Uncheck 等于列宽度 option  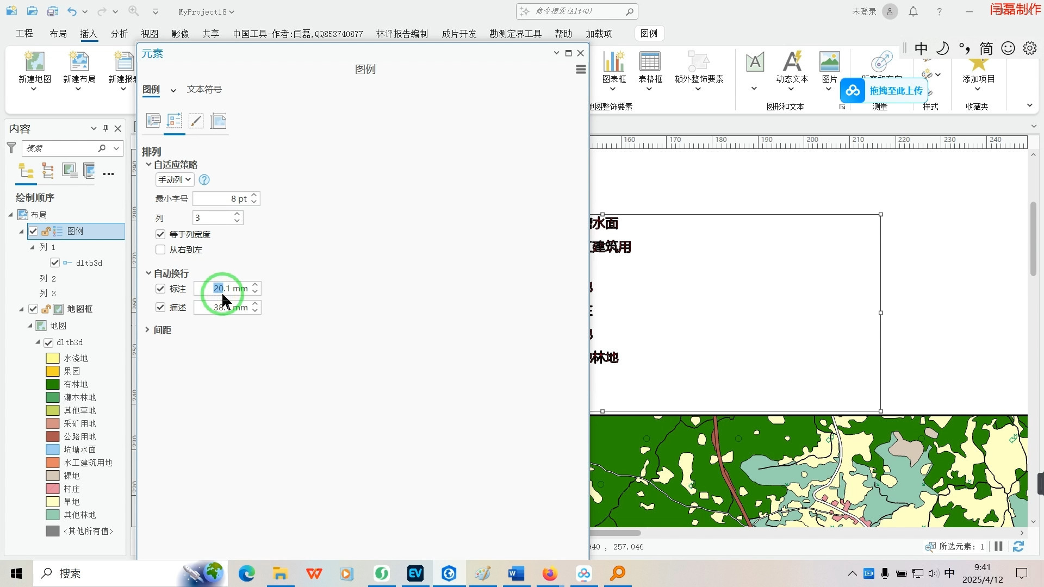click(160, 234)
